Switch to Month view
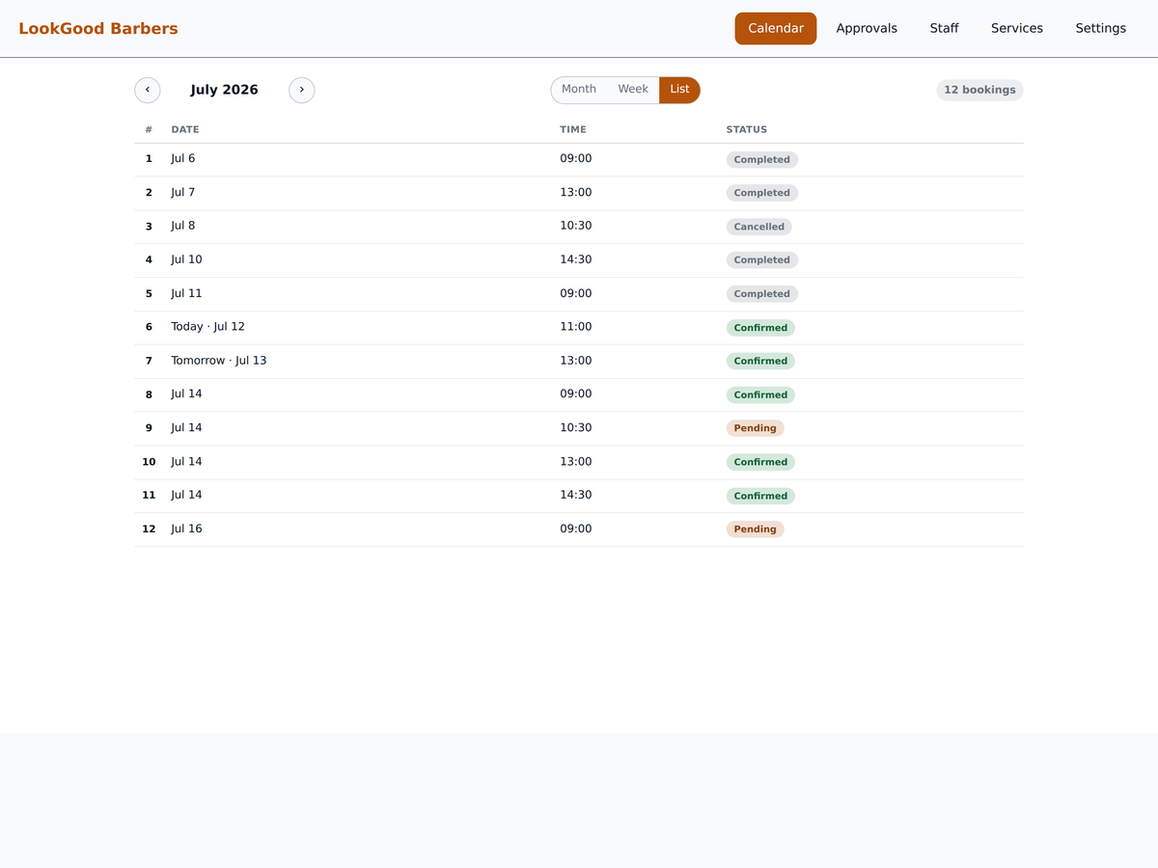 pyautogui.click(x=579, y=90)
